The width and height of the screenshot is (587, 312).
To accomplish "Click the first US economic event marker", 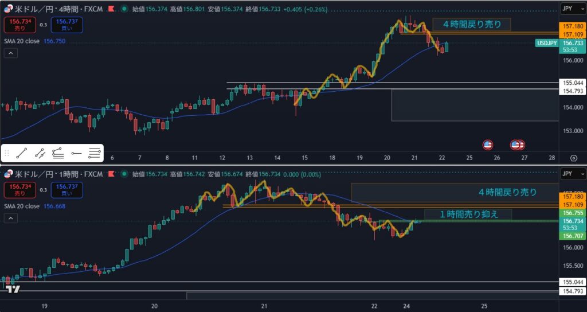I will click(x=487, y=145).
